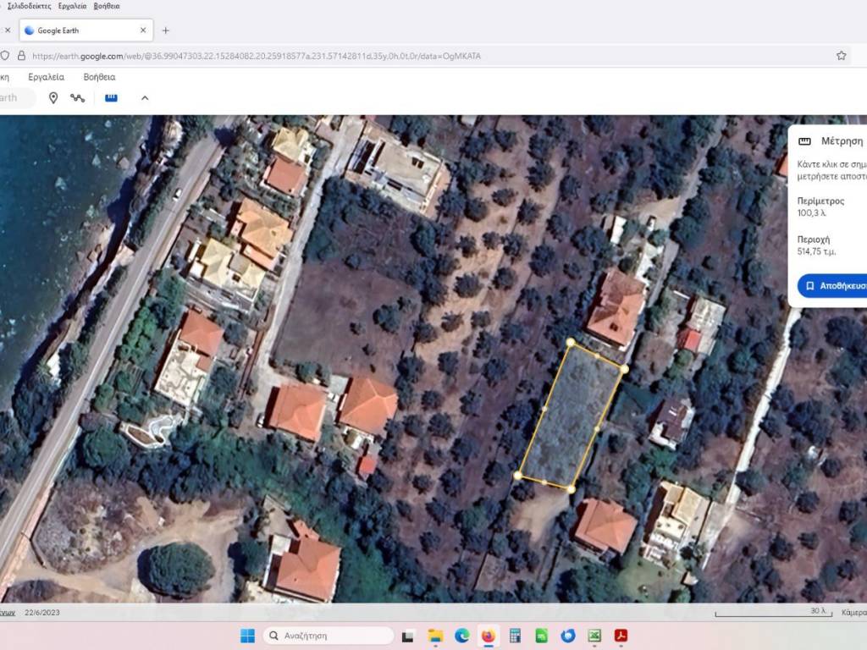Toggle the blue Measure ruler tool

pos(111,98)
